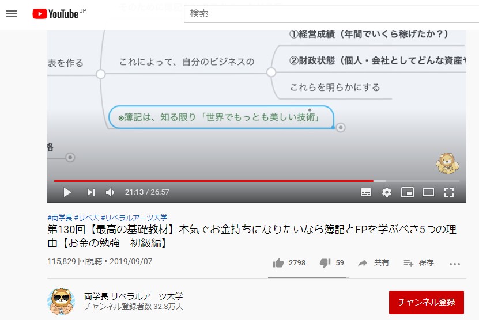Subscribe with チャンネル登録 button
The height and width of the screenshot is (320, 479).
point(427,302)
